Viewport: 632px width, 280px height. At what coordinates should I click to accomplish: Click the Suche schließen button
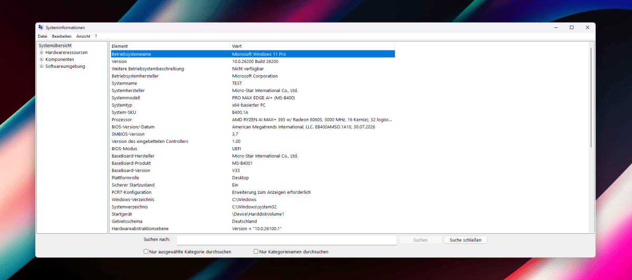coord(466,240)
